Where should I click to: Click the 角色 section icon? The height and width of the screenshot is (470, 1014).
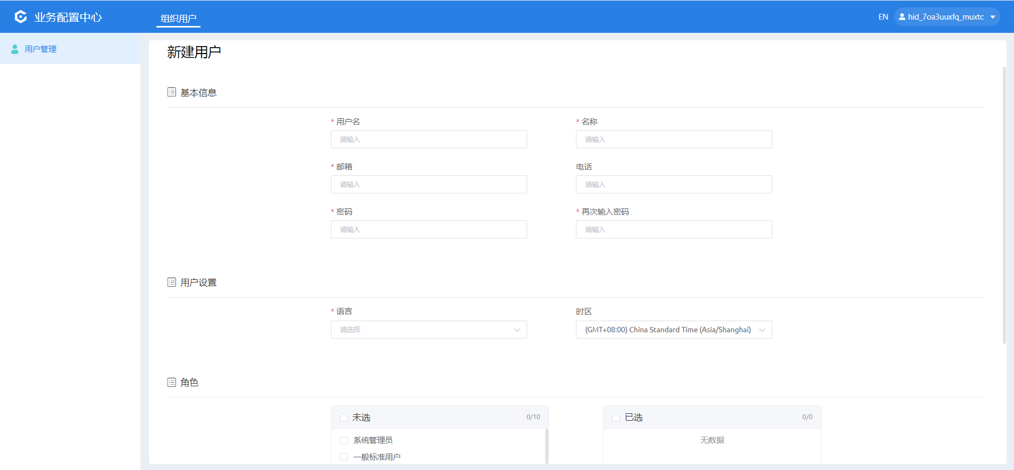tap(172, 382)
